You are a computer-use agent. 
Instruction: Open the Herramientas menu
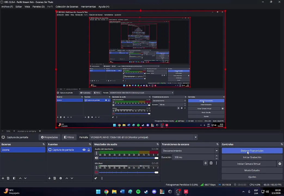pos(88,7)
